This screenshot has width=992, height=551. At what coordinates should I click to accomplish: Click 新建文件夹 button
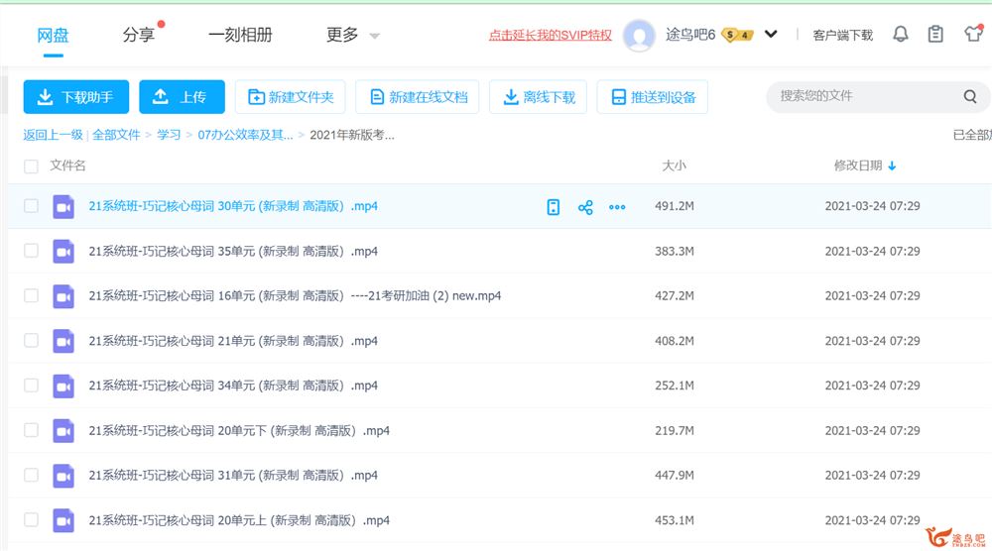pos(290,97)
